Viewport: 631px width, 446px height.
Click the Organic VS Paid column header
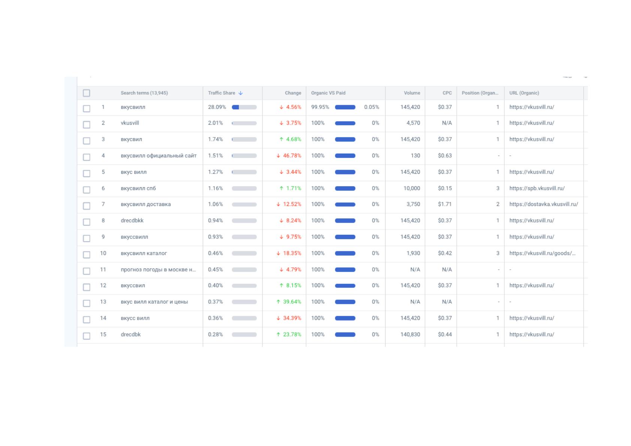328,93
